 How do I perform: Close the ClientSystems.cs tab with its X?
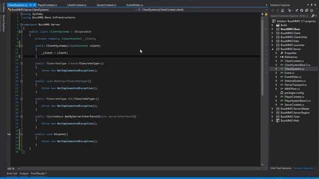point(34,5)
